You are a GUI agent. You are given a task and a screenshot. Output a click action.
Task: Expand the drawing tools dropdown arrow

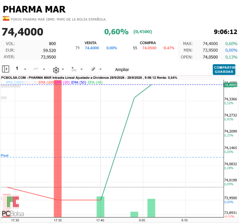100,69
